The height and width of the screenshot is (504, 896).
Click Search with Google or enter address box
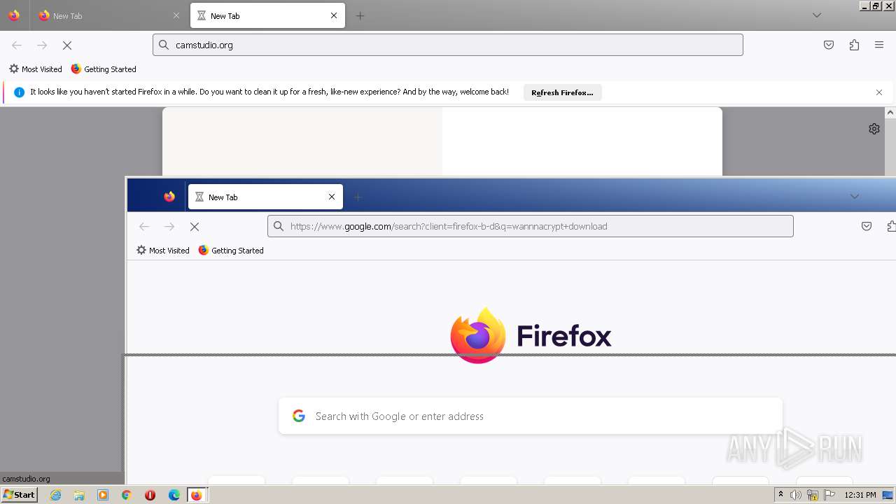tap(530, 416)
